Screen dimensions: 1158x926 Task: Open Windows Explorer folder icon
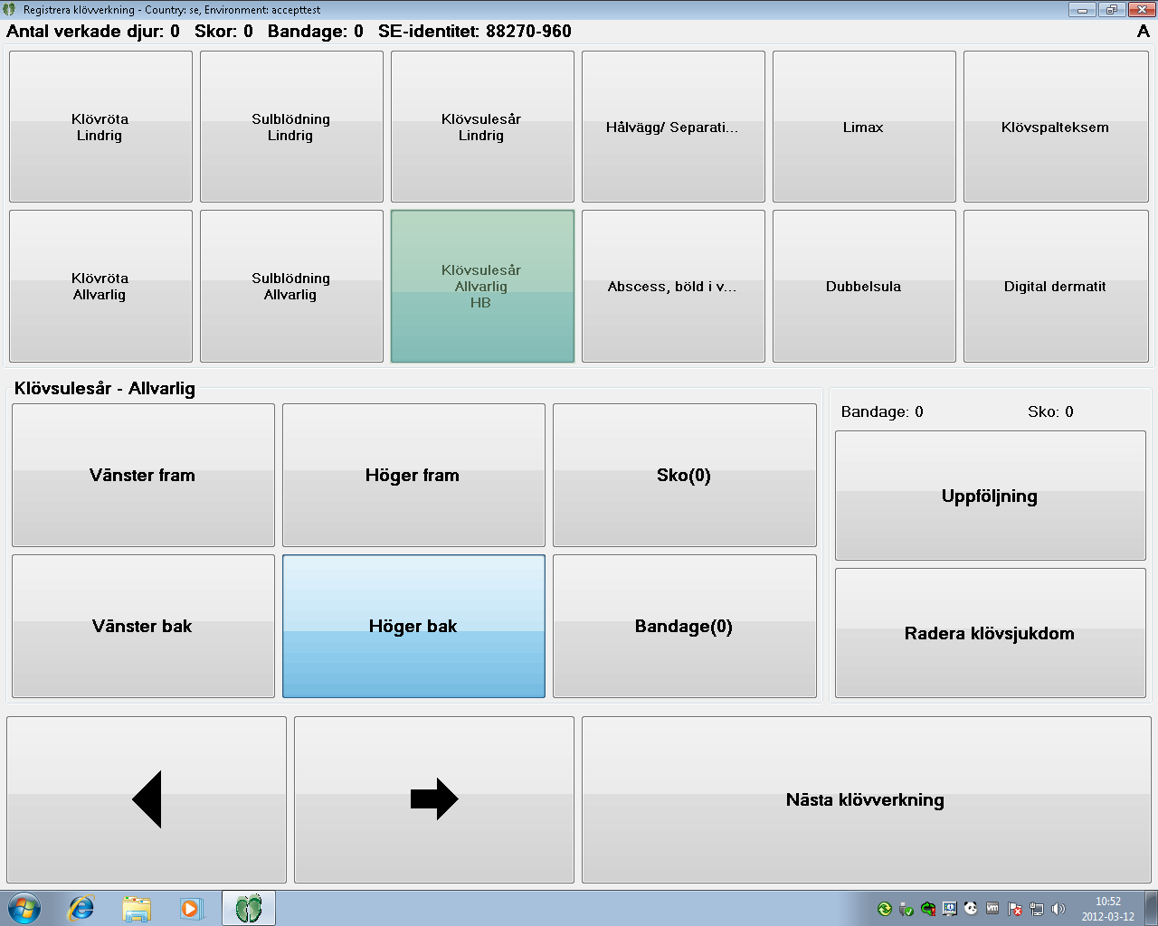pos(137,908)
